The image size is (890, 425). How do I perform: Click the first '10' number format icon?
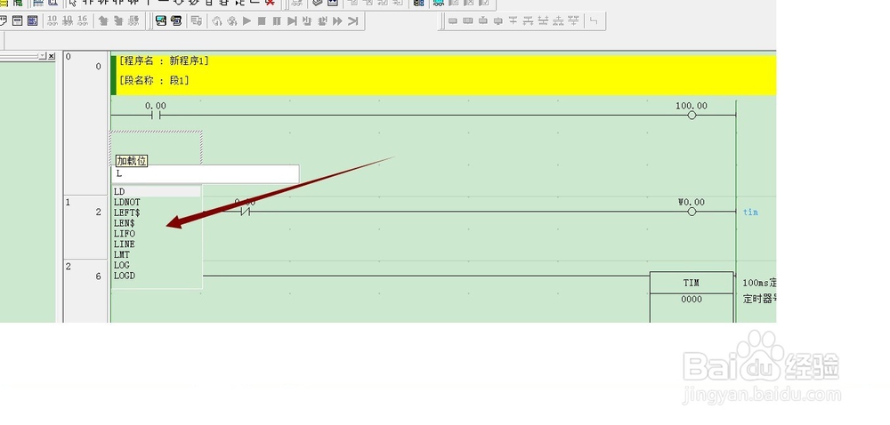[53, 21]
